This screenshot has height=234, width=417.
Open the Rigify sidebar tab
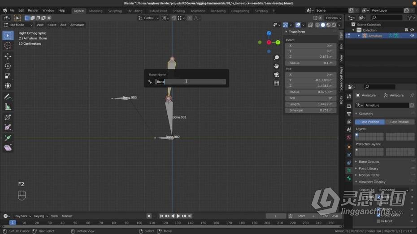pos(341,100)
